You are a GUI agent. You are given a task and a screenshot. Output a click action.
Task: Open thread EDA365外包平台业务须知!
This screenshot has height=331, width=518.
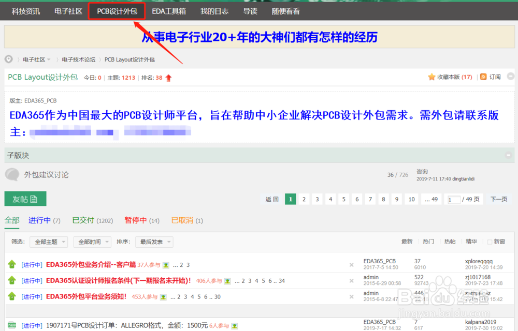(x=86, y=296)
